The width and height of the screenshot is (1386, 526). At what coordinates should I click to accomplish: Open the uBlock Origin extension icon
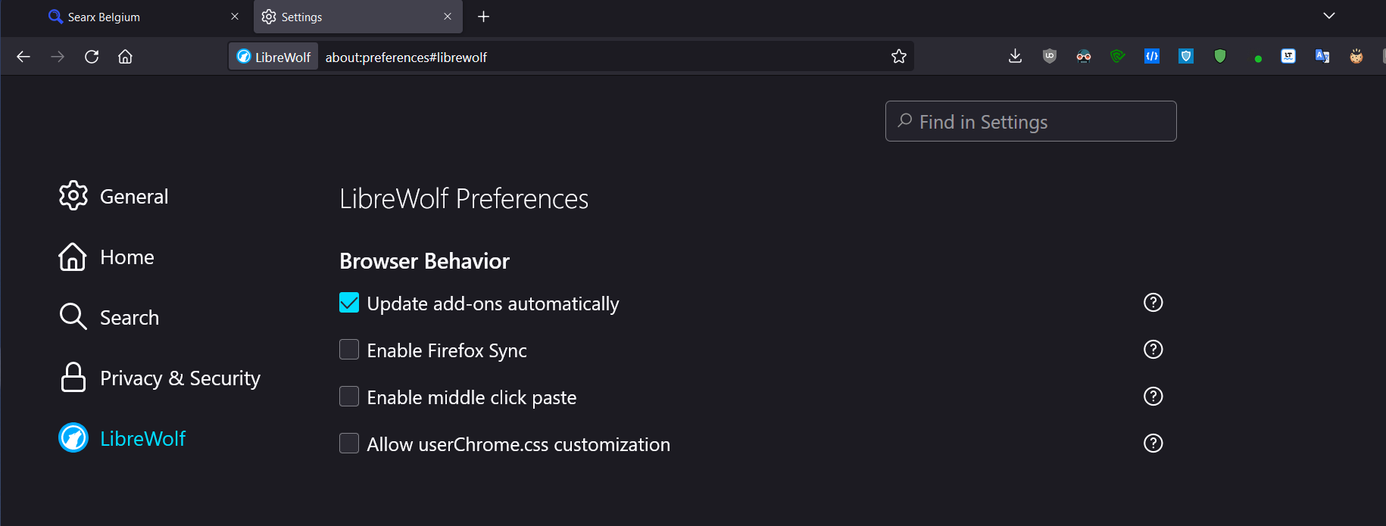(x=1049, y=56)
